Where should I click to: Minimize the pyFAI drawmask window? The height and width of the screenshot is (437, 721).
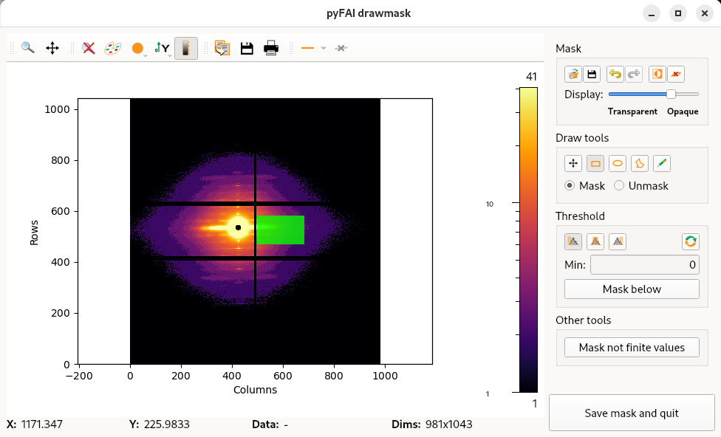coord(652,13)
